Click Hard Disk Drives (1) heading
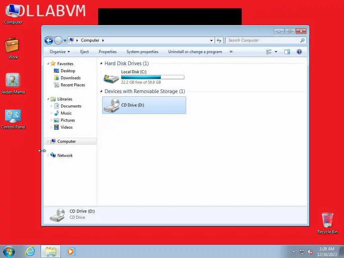 click(127, 63)
